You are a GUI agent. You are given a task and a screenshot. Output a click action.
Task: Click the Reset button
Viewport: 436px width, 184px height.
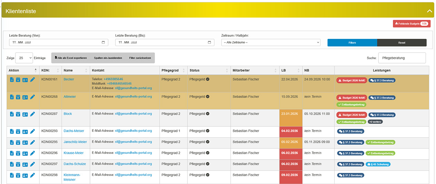402,43
